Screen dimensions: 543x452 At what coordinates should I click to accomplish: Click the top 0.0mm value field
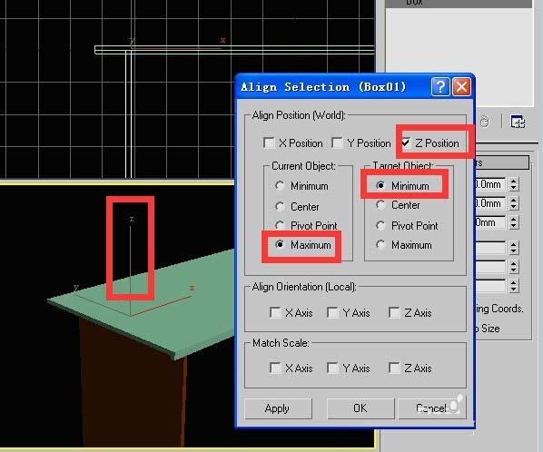click(490, 184)
